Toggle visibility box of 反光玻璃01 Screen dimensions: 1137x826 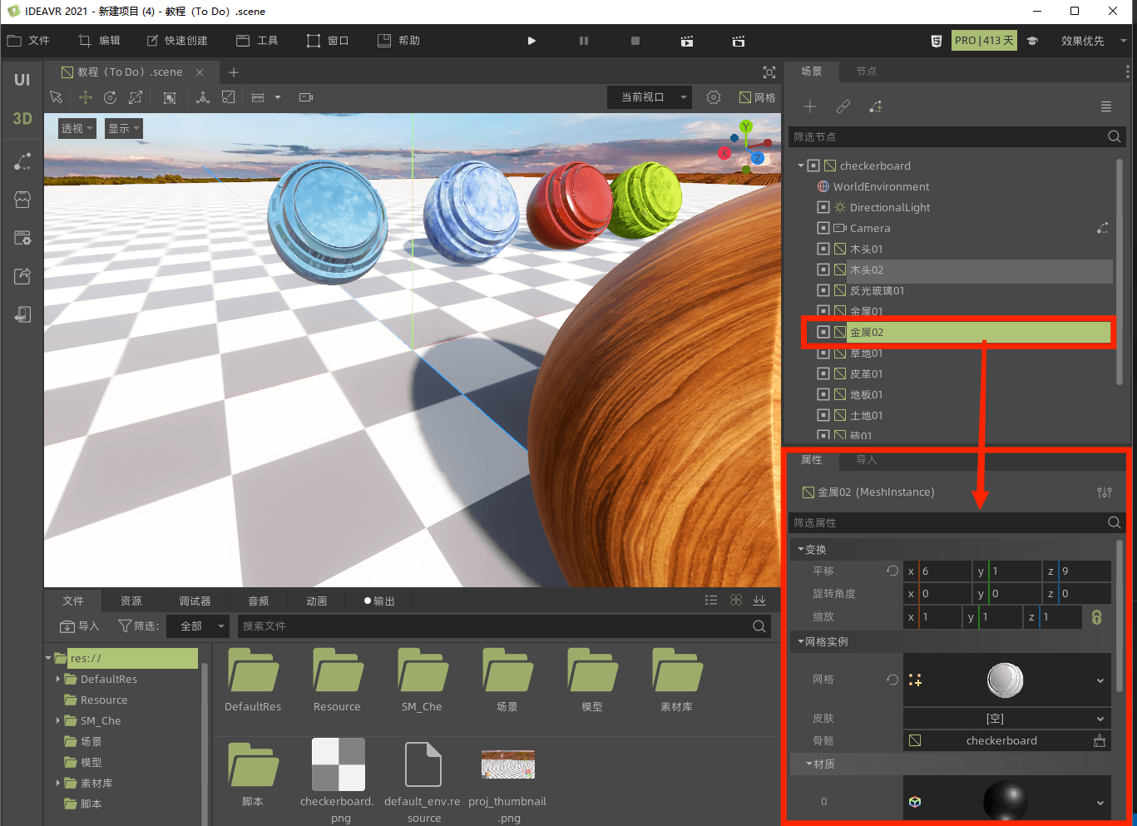tap(823, 290)
